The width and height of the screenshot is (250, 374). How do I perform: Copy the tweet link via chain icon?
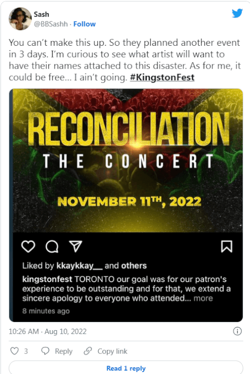click(x=88, y=351)
